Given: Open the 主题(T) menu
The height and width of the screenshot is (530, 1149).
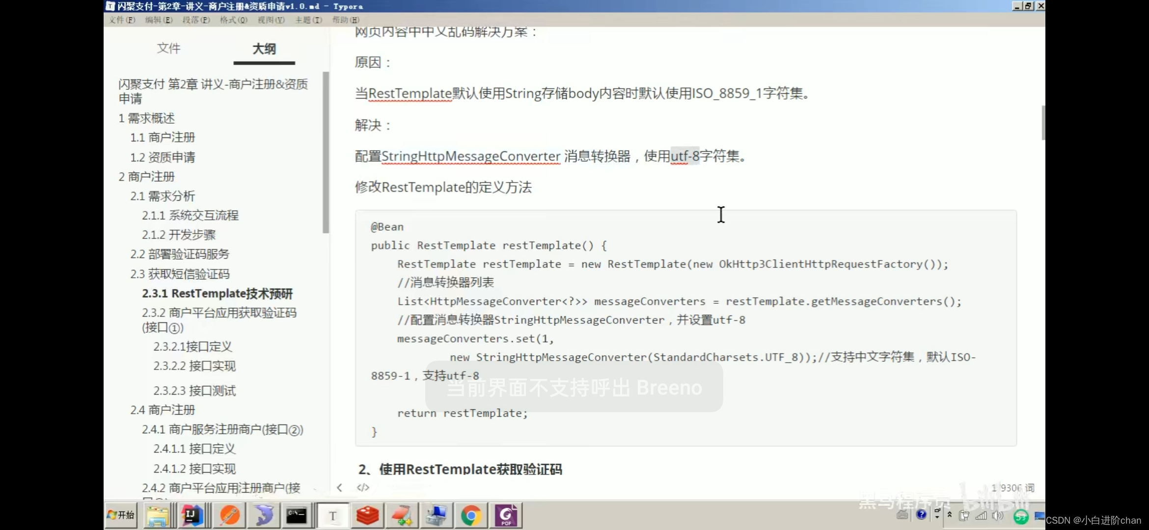Looking at the screenshot, I should tap(308, 20).
